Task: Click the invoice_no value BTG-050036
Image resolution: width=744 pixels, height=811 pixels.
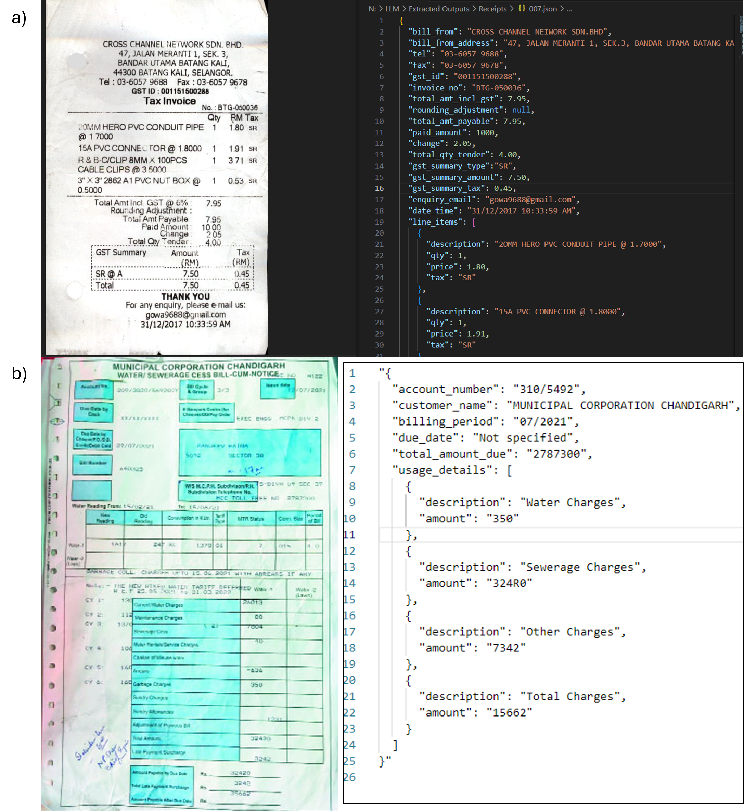Action: click(x=498, y=87)
